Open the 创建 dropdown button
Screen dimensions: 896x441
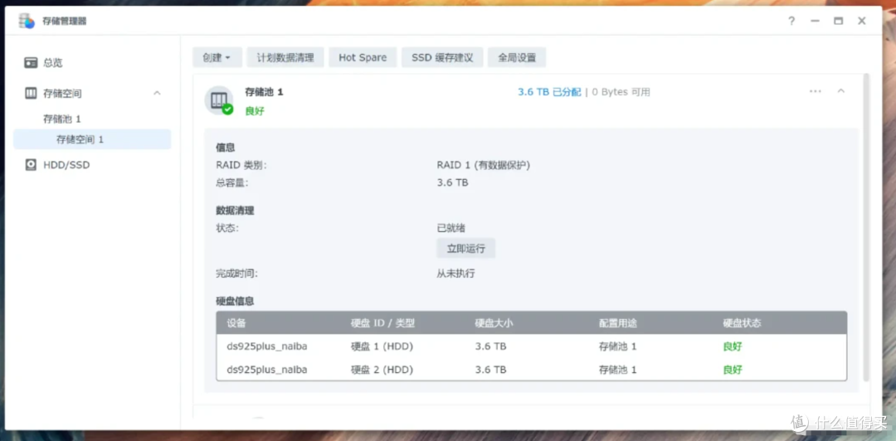(x=217, y=57)
